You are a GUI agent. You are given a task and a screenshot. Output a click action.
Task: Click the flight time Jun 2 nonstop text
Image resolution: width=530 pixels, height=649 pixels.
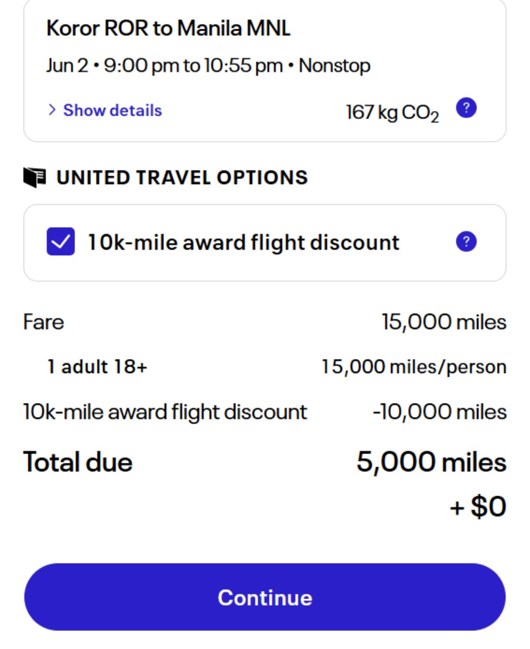(208, 65)
